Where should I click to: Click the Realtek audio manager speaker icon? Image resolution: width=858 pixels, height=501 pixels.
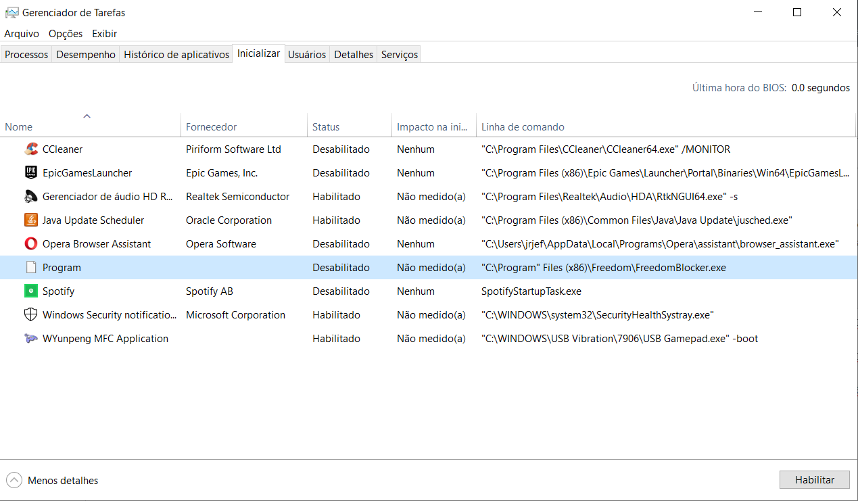click(31, 197)
